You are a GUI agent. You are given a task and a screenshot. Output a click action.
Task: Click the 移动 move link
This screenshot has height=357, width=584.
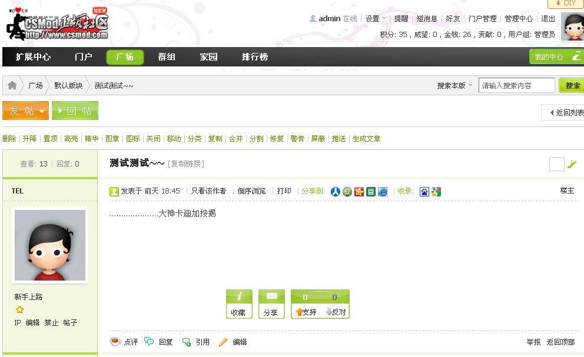tap(174, 138)
